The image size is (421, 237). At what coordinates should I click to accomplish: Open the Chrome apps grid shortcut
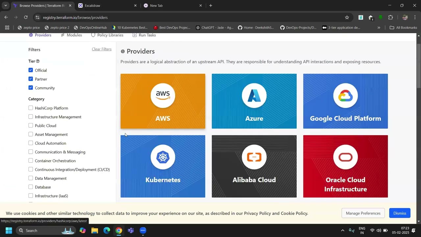click(x=7, y=28)
